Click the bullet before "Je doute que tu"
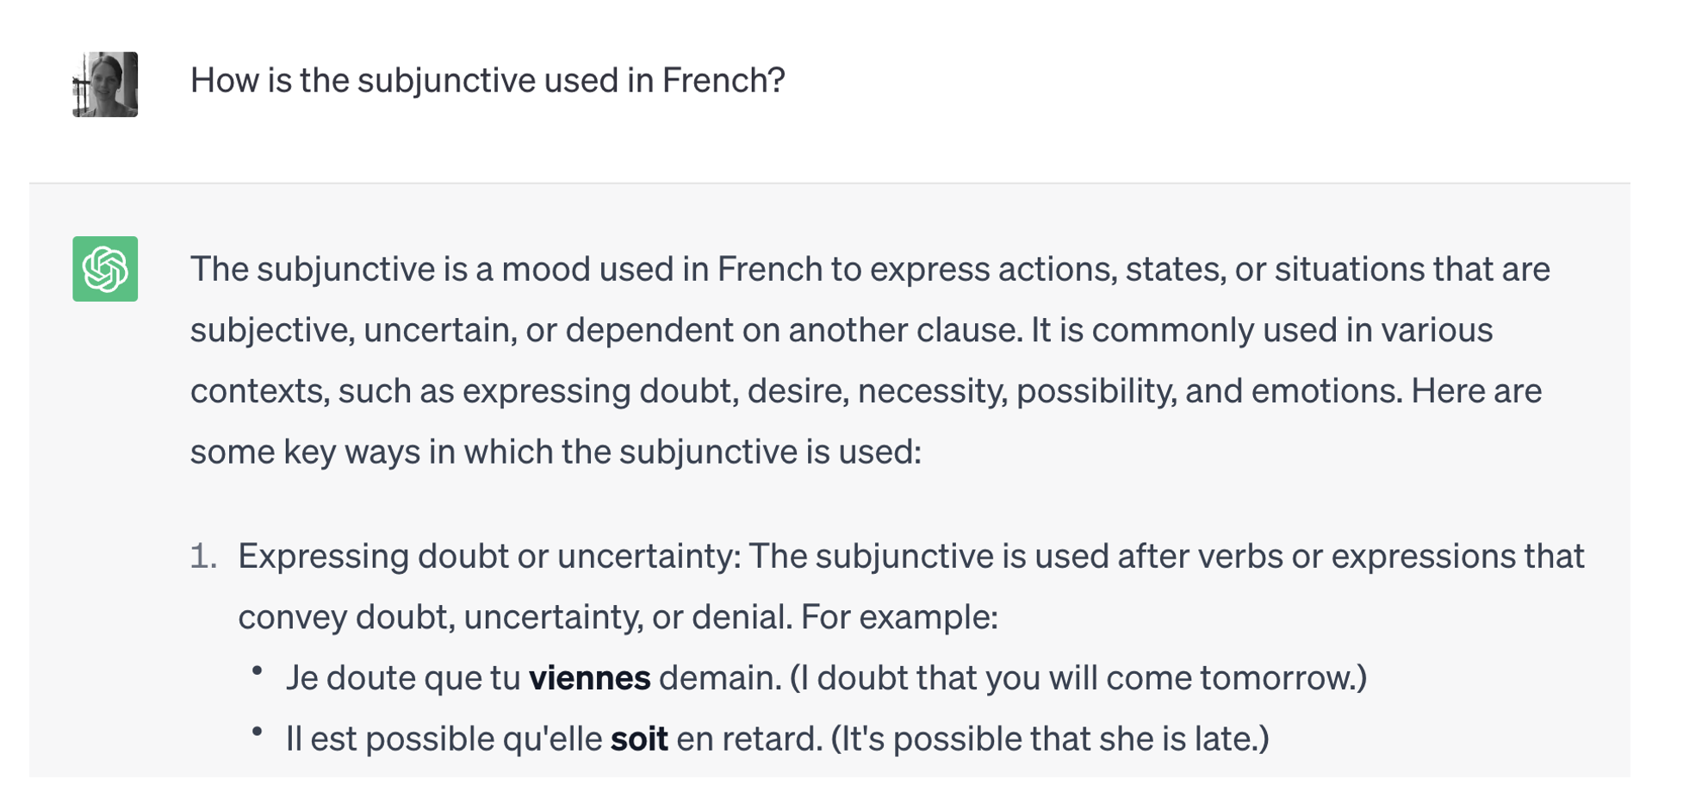Screen dimensions: 1683x798 pyautogui.click(x=257, y=670)
